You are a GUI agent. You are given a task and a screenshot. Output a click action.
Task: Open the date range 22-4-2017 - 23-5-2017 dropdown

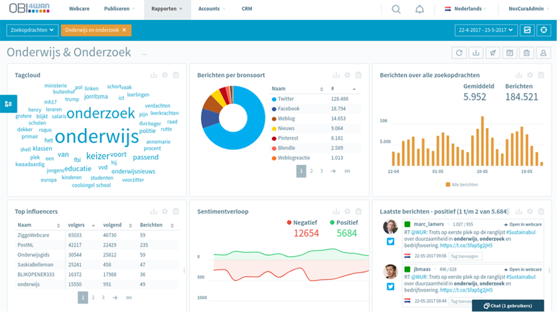click(x=486, y=31)
